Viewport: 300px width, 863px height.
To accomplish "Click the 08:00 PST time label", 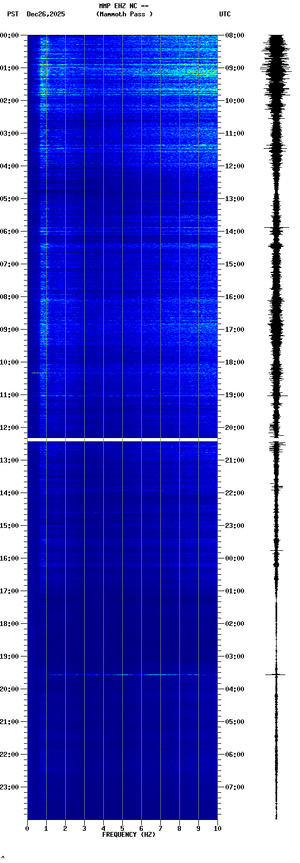I will (x=10, y=297).
